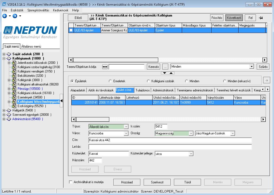The width and height of the screenshot is (274, 195).
Task: Click the Események menu icon
Action: (x=14, y=97)
